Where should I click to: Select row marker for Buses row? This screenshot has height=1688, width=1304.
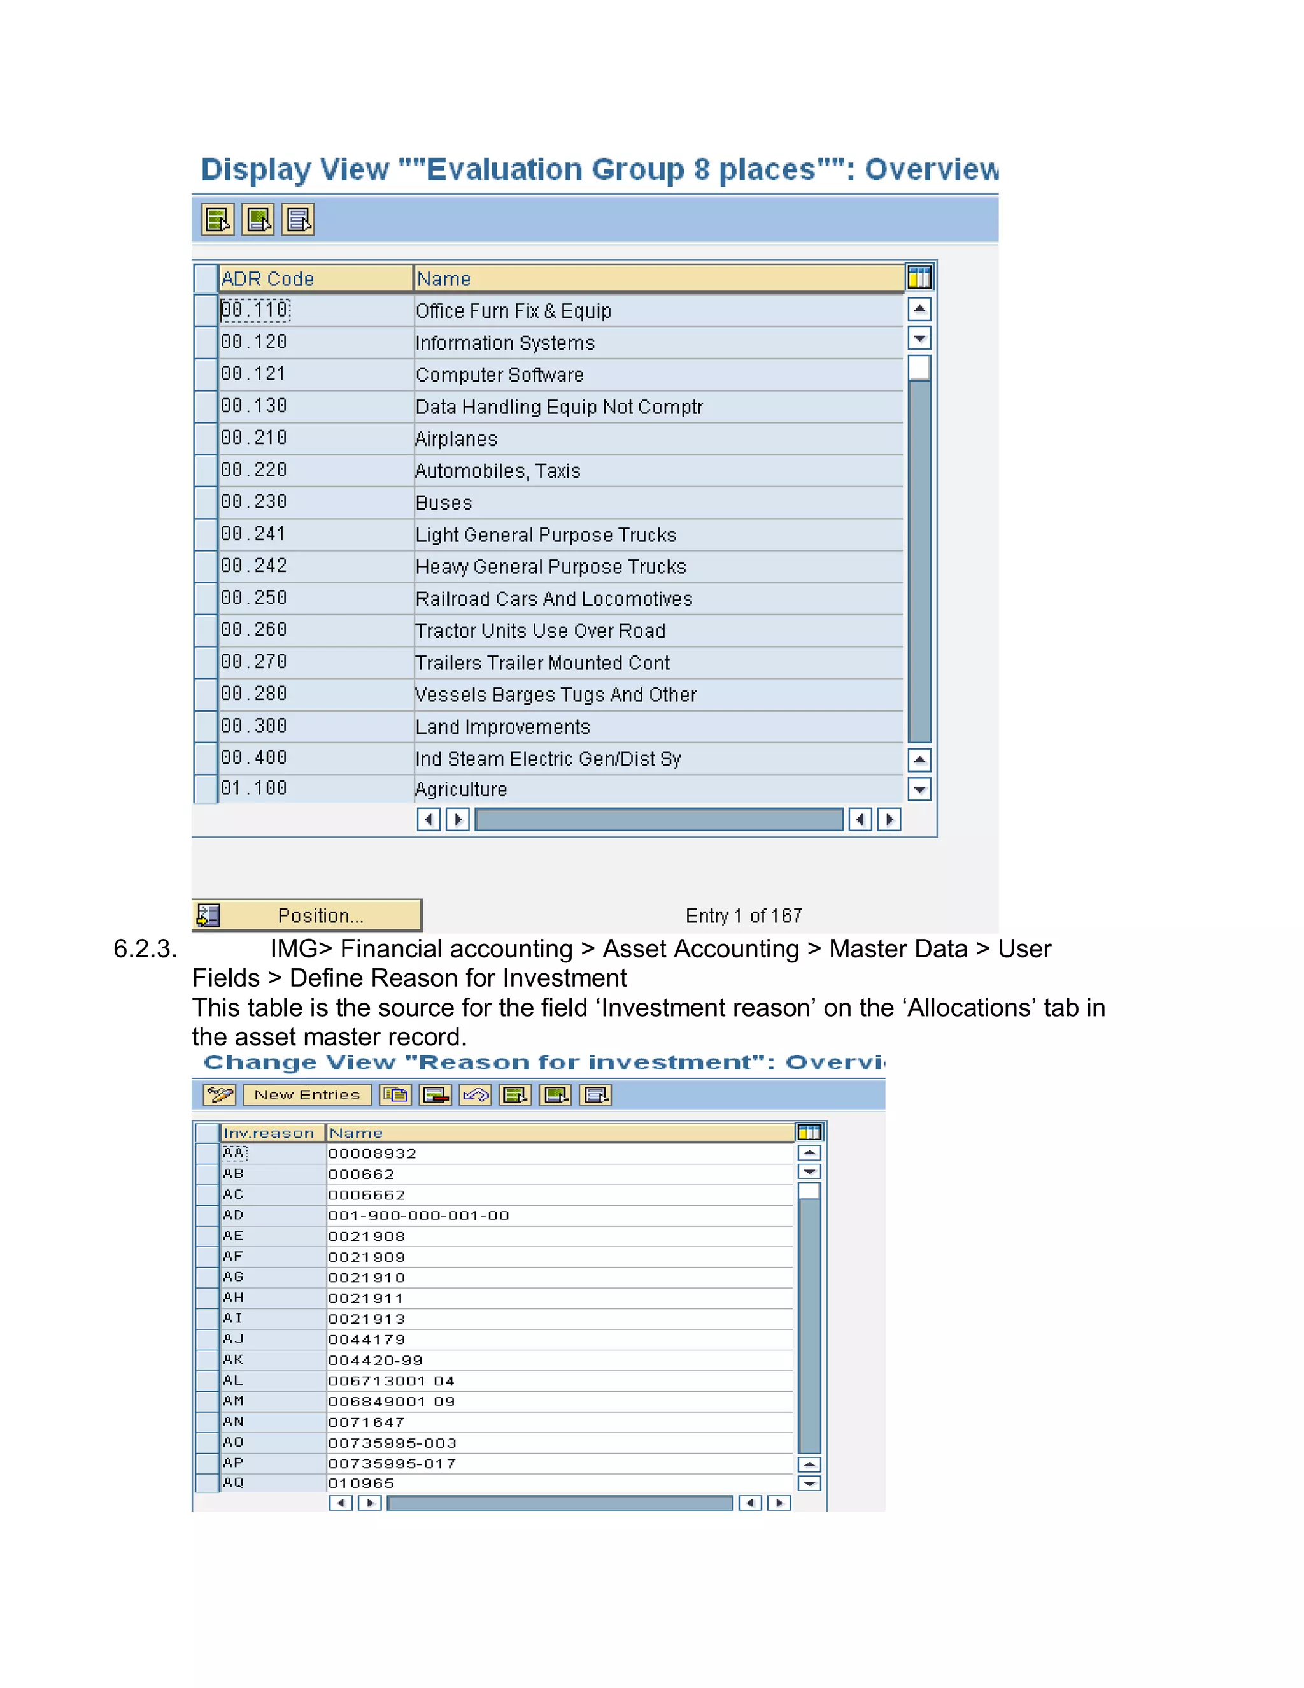206,503
